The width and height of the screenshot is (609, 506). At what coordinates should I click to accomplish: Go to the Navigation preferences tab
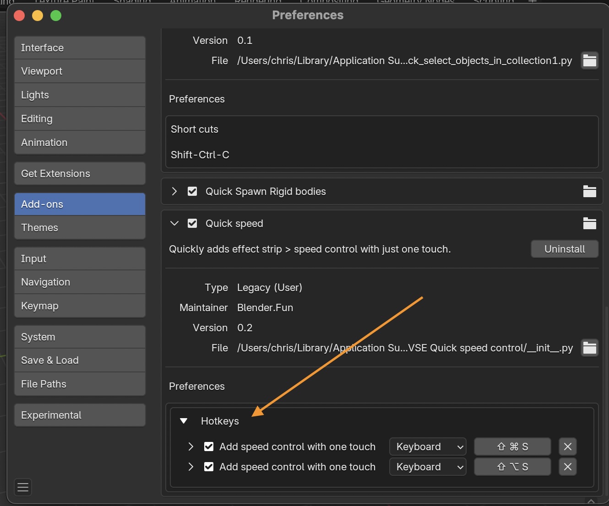[x=80, y=282]
